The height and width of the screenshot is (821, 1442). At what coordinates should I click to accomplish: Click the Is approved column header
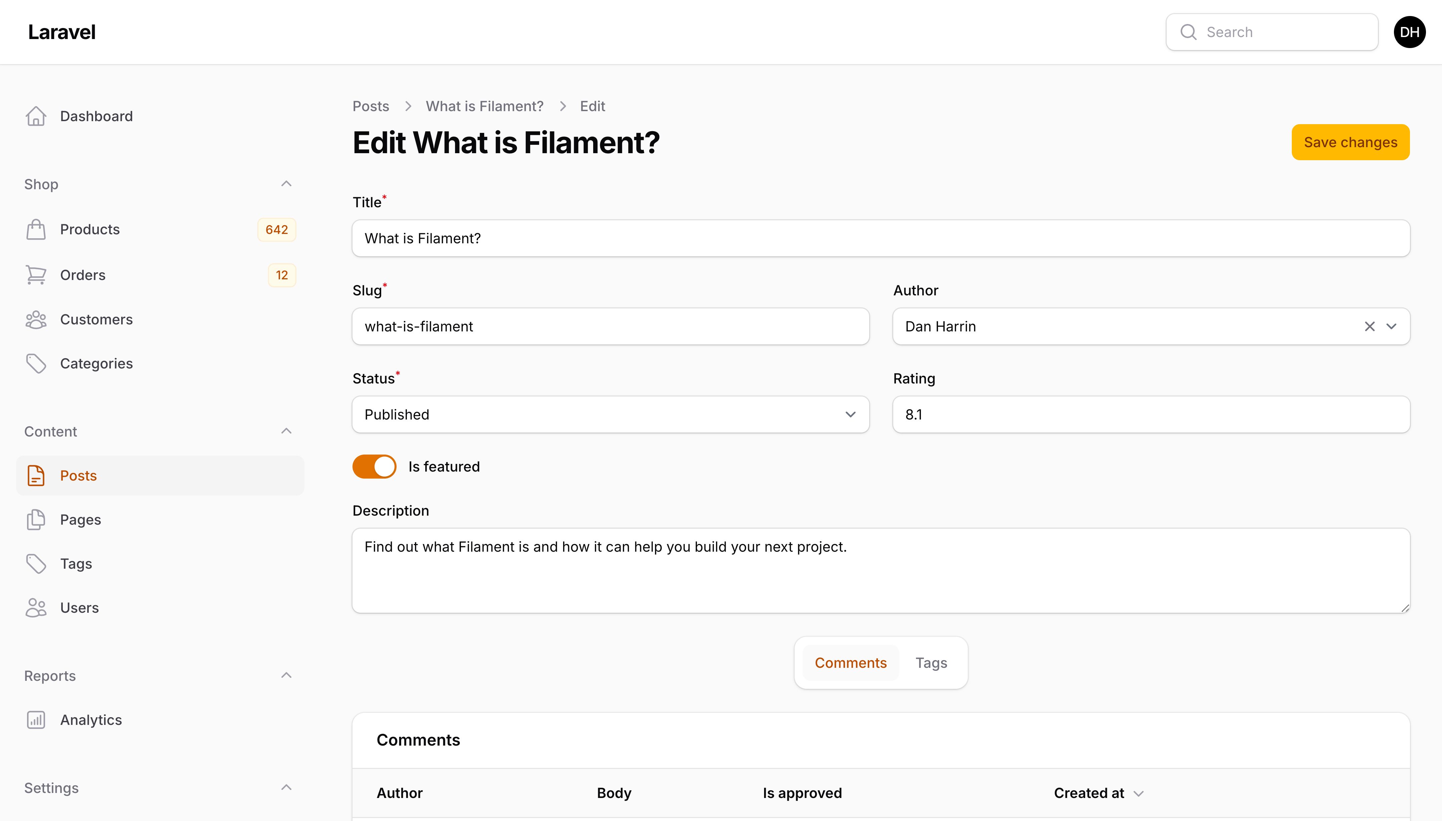tap(802, 793)
